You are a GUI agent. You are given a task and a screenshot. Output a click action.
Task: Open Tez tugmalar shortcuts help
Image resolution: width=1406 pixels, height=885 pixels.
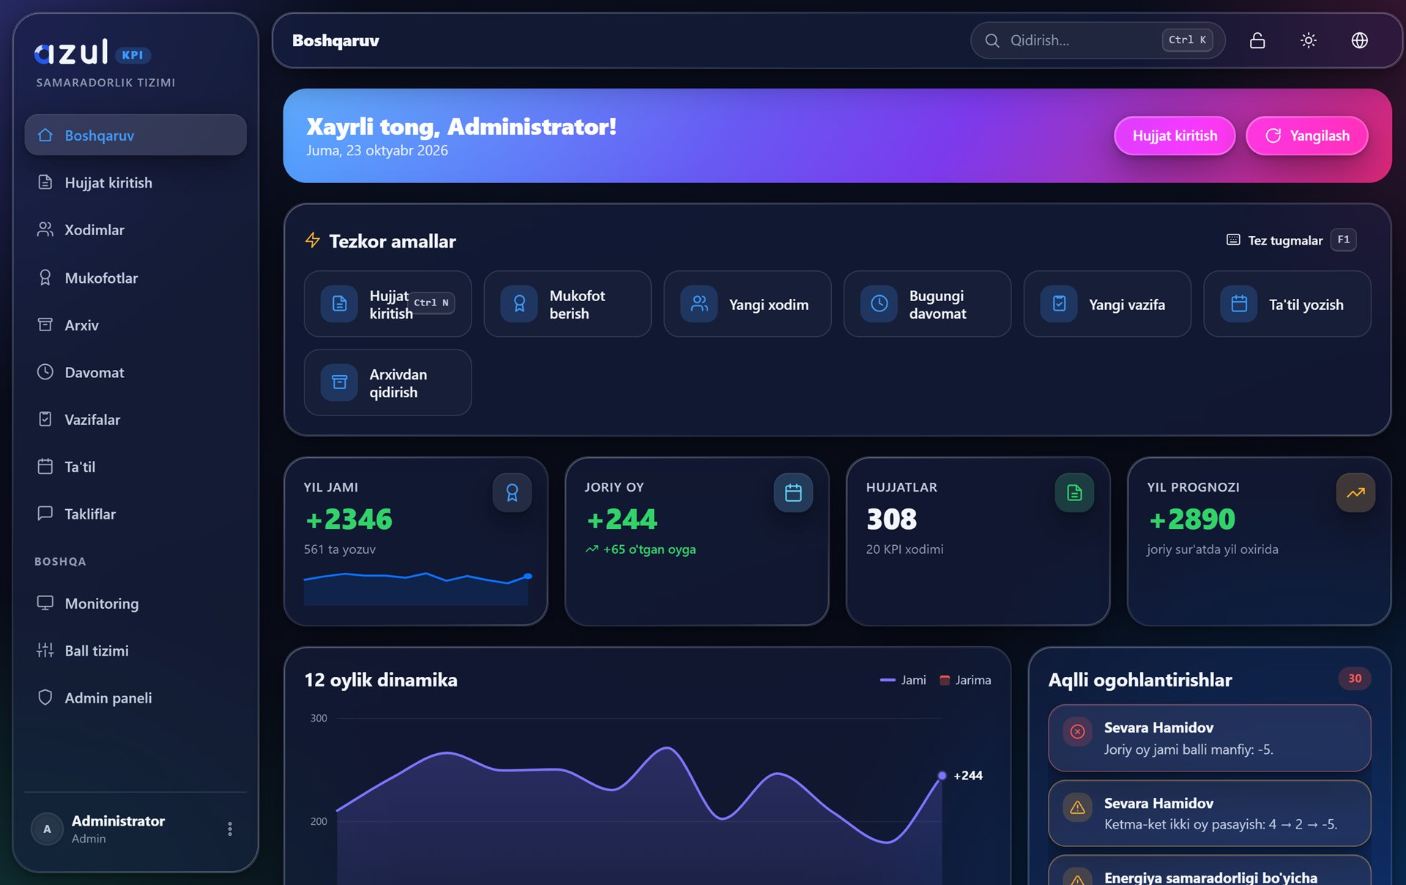pyautogui.click(x=1291, y=240)
